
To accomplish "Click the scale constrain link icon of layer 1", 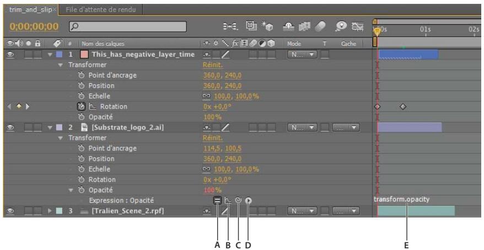I will click(206, 96).
